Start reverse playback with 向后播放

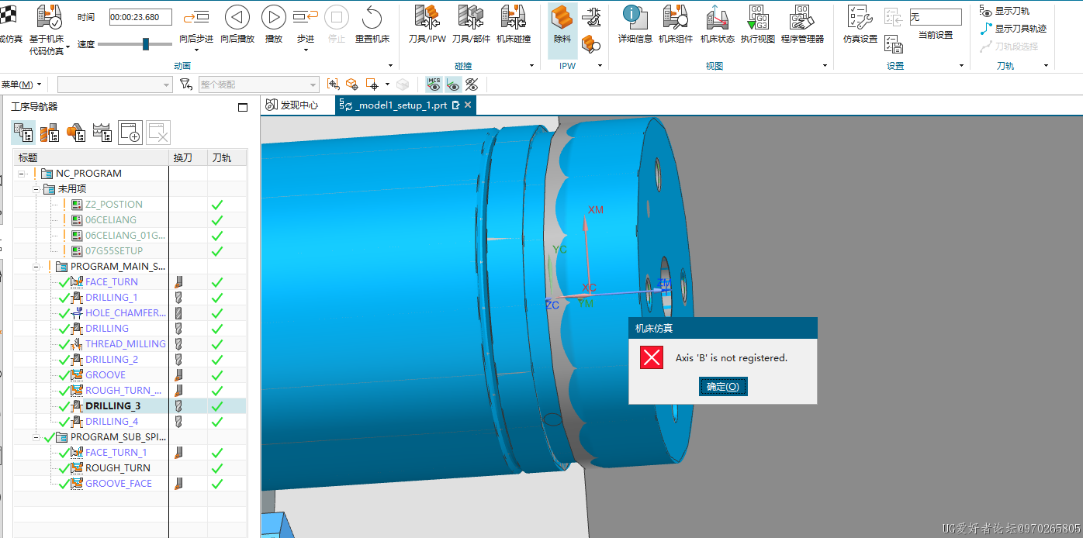(x=237, y=17)
